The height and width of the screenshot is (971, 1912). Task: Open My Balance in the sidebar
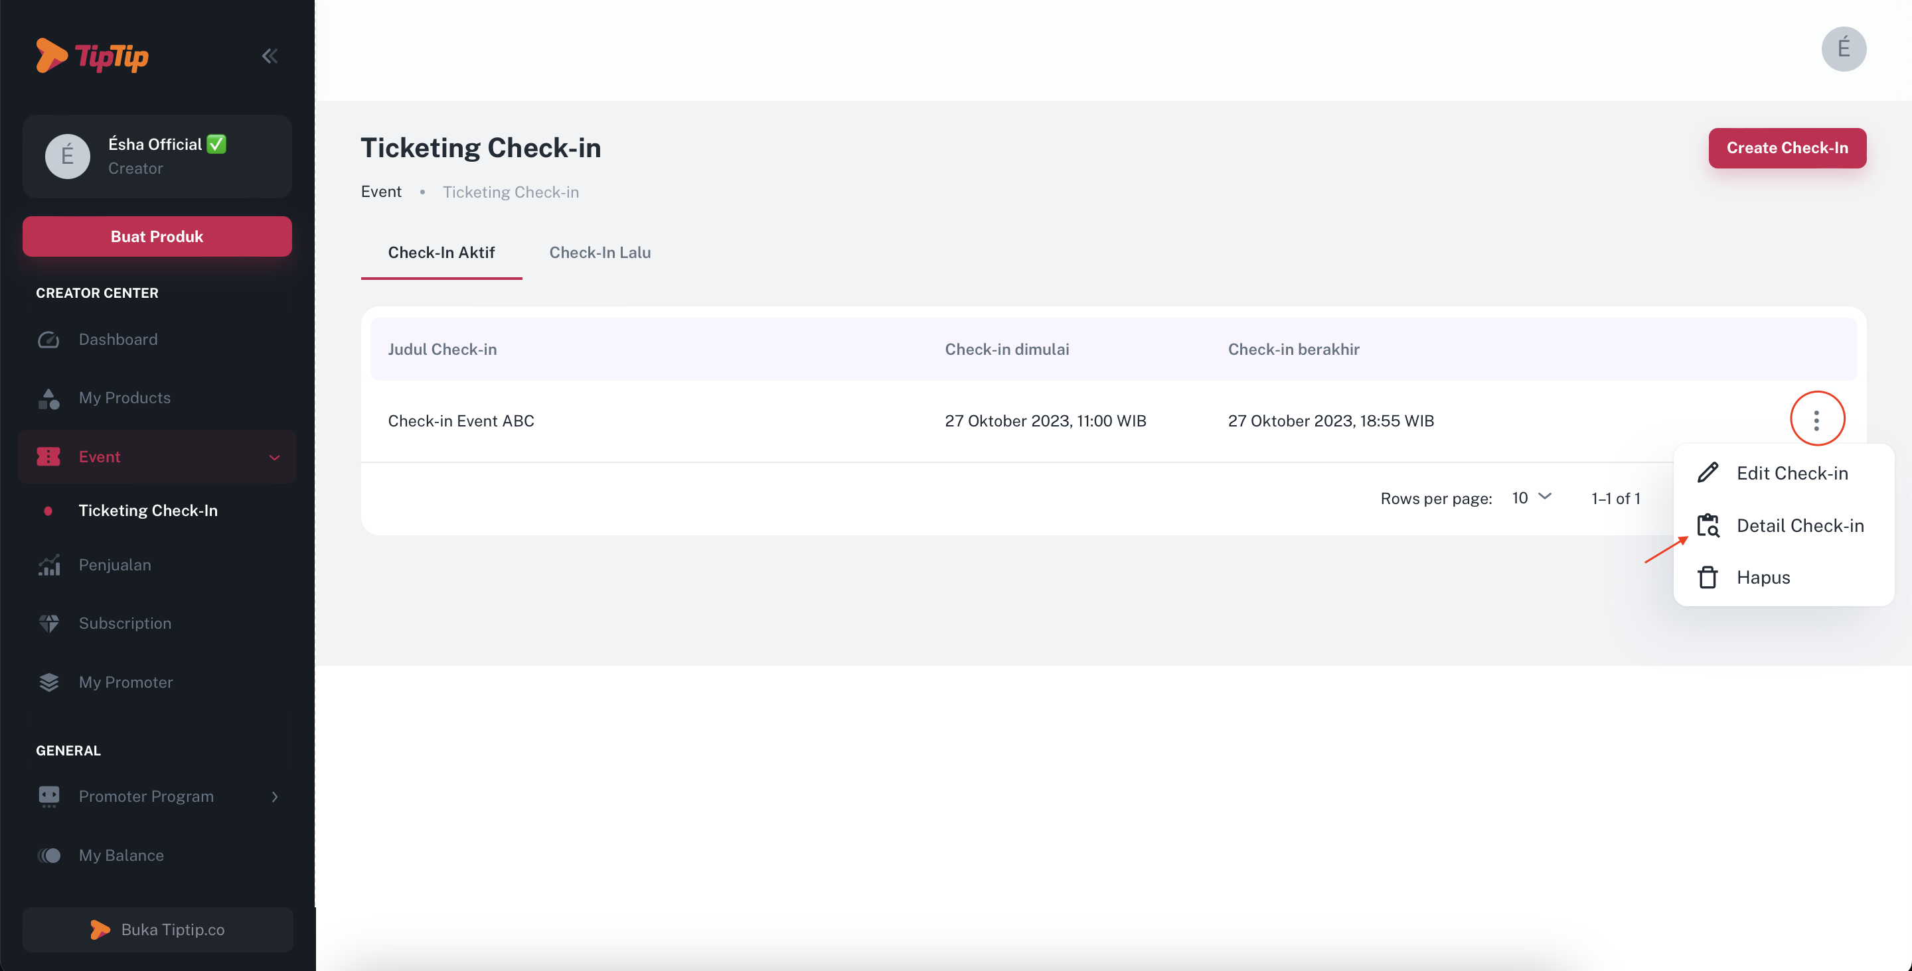click(121, 856)
